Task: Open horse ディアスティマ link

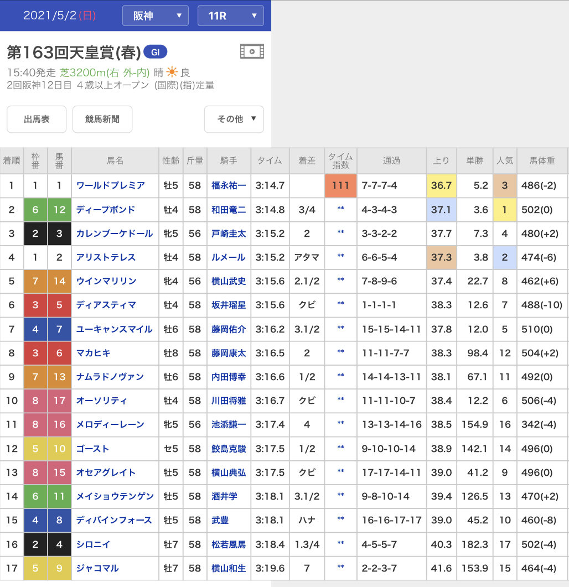Action: tap(106, 305)
